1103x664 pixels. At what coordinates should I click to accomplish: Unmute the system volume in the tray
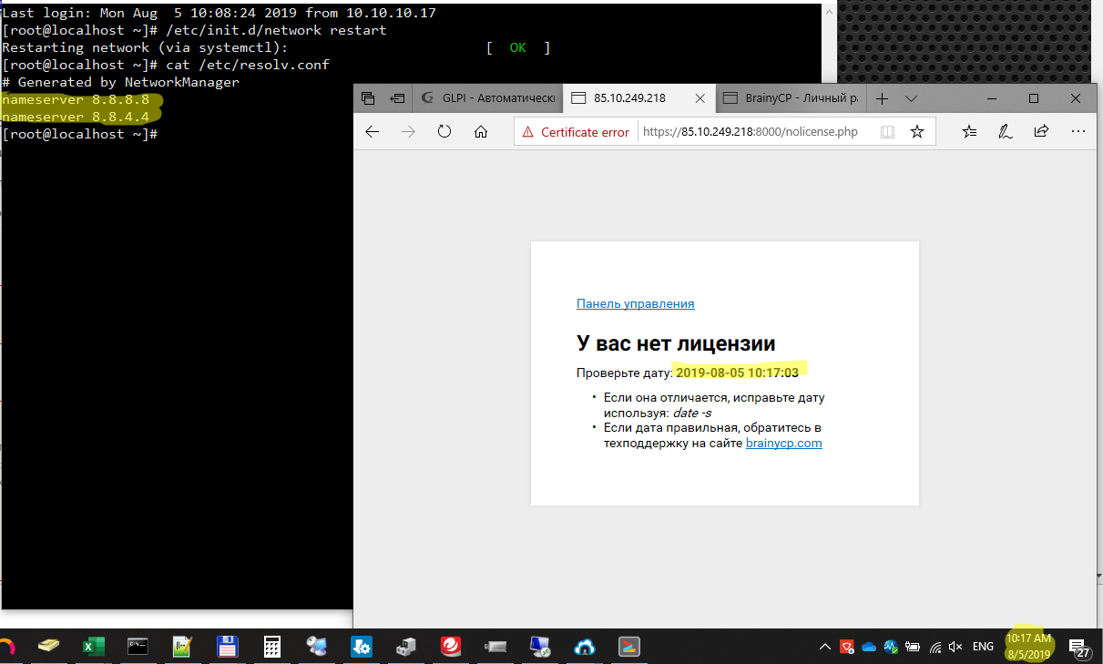(954, 647)
